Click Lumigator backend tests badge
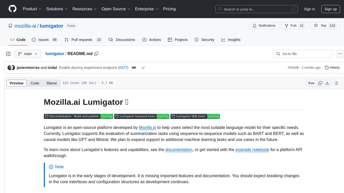 click(x=142, y=116)
